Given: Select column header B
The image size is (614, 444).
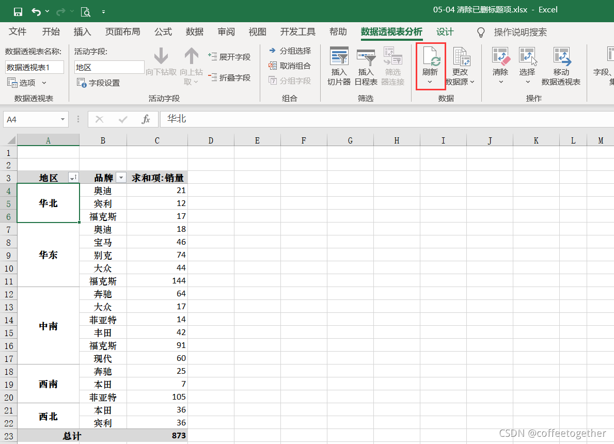Looking at the screenshot, I should click(103, 140).
